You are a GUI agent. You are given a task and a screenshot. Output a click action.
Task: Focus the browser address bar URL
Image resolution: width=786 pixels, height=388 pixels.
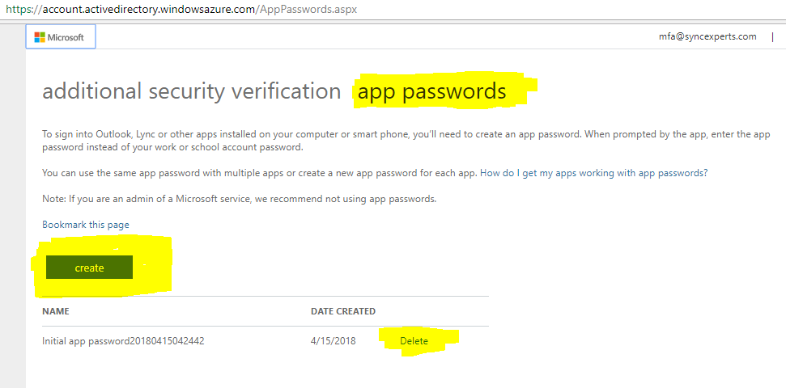coord(181,10)
